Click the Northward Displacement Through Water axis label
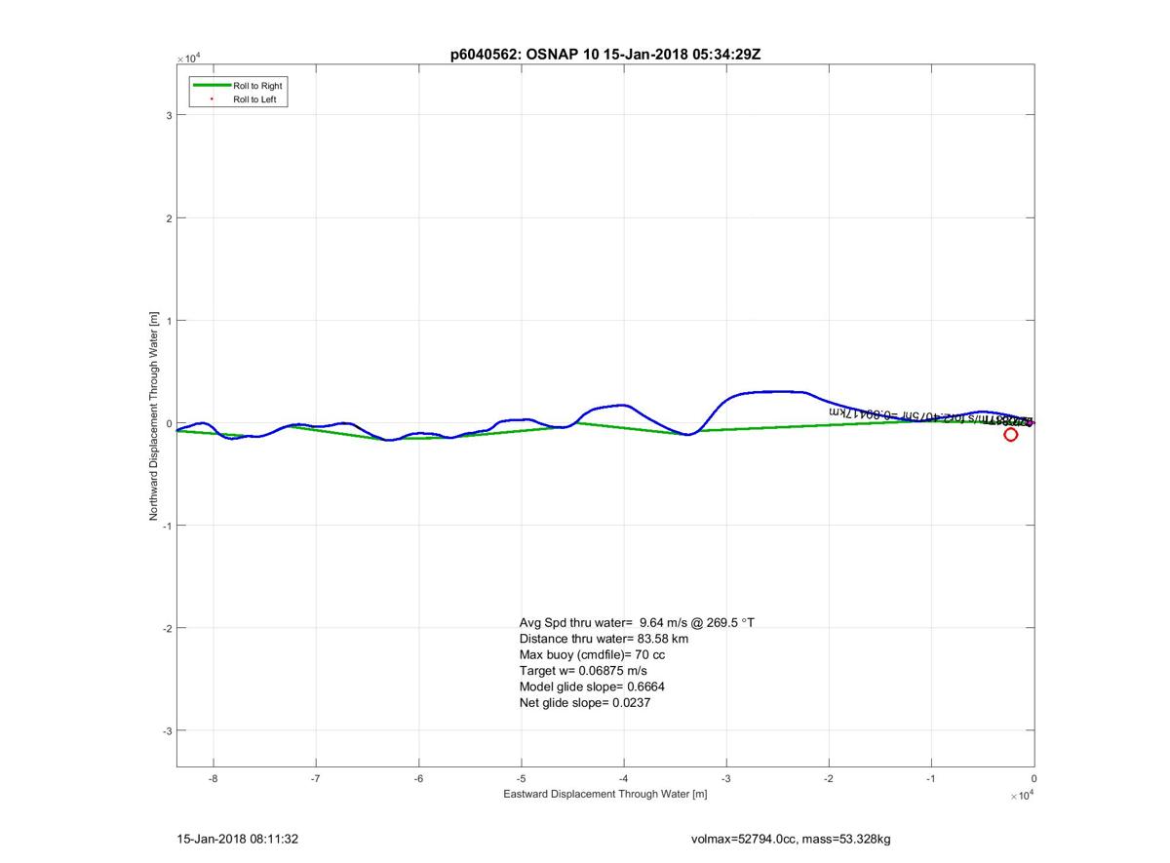Viewport: 1170px width, 863px height. [154, 416]
